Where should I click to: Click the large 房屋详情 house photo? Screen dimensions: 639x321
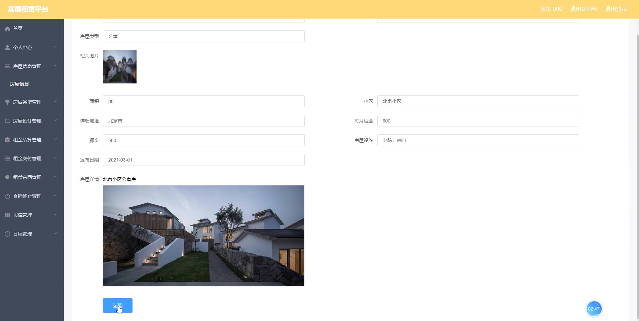coord(203,236)
